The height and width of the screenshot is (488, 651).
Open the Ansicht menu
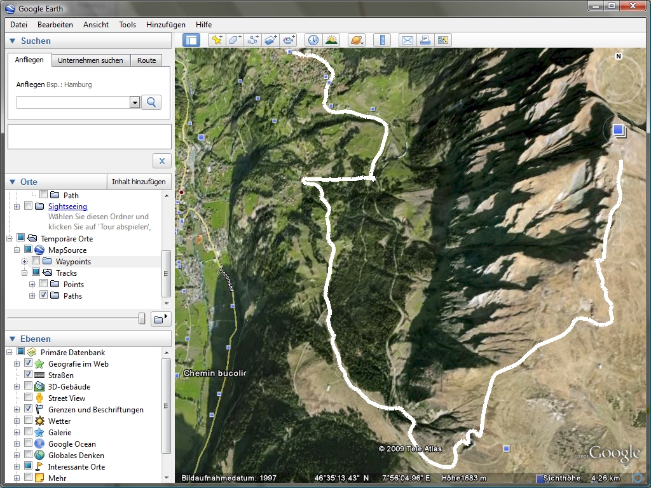click(96, 25)
